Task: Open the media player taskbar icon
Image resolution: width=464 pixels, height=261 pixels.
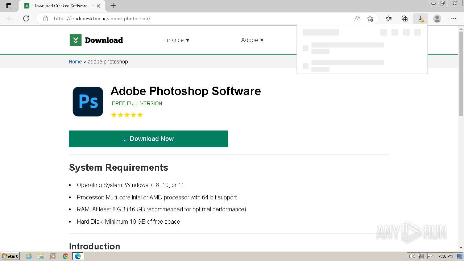Action: pyautogui.click(x=53, y=256)
